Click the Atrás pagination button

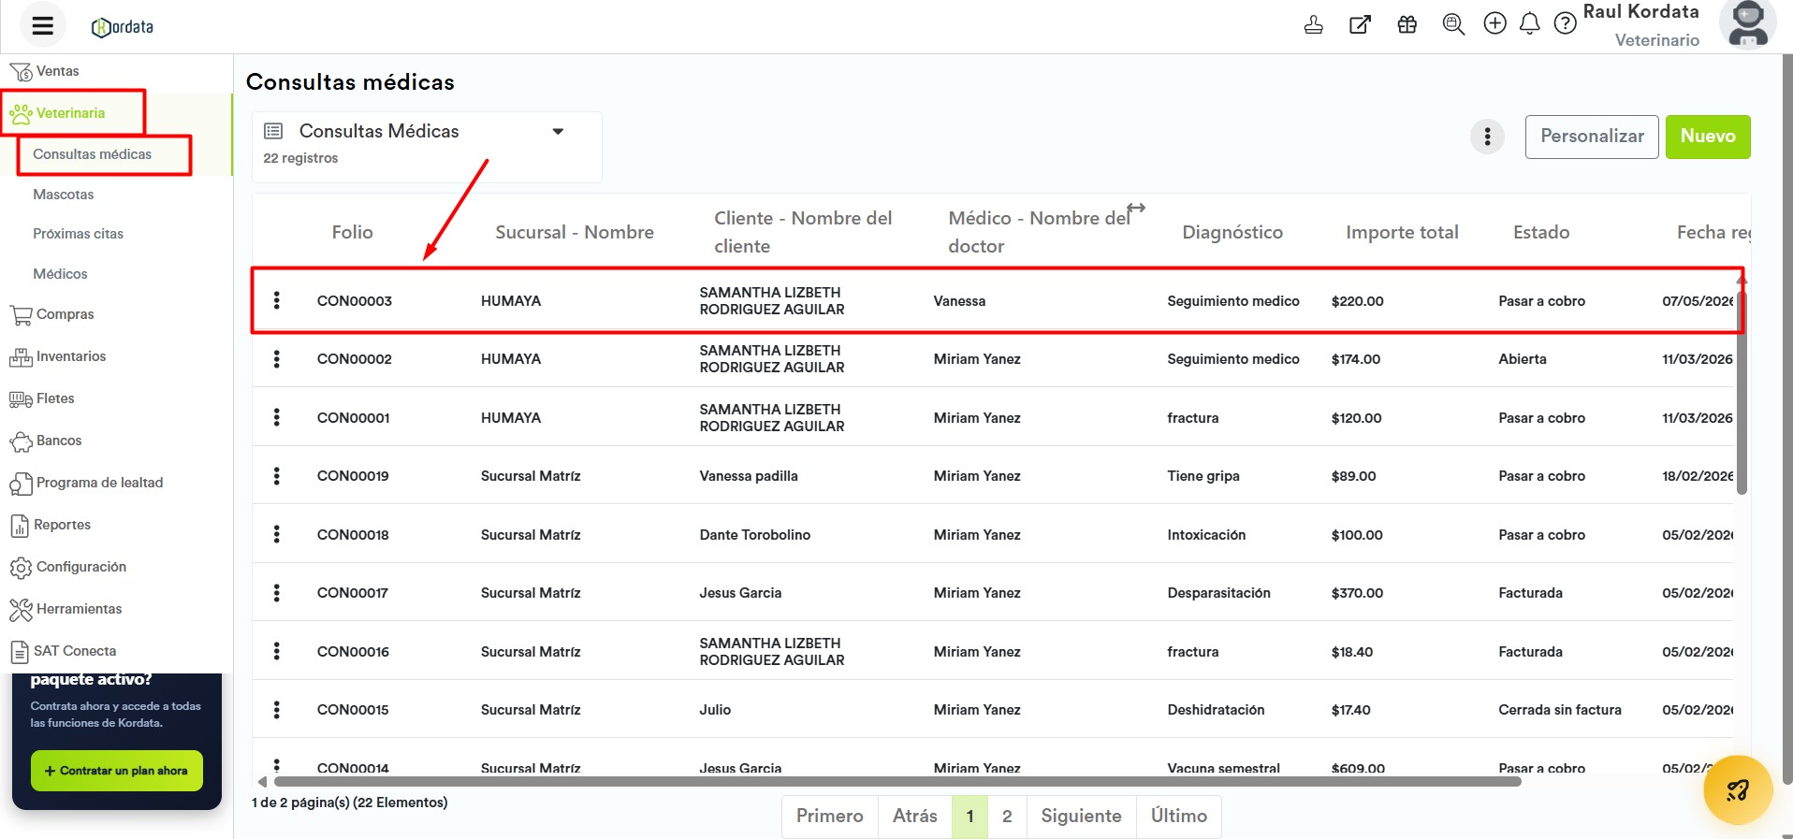(x=914, y=817)
